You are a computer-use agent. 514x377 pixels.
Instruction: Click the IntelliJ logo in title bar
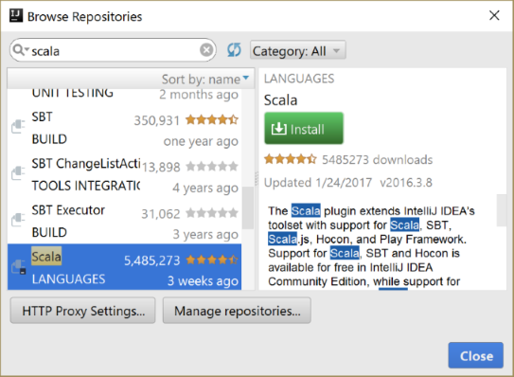tap(16, 16)
